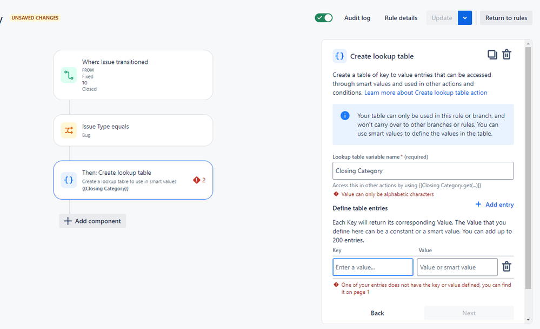This screenshot has width=540, height=329.
Task: Click the Lookup table variable name field
Action: pyautogui.click(x=423, y=171)
